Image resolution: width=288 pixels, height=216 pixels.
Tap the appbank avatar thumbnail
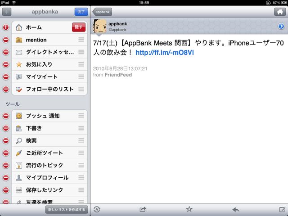pos(99,26)
